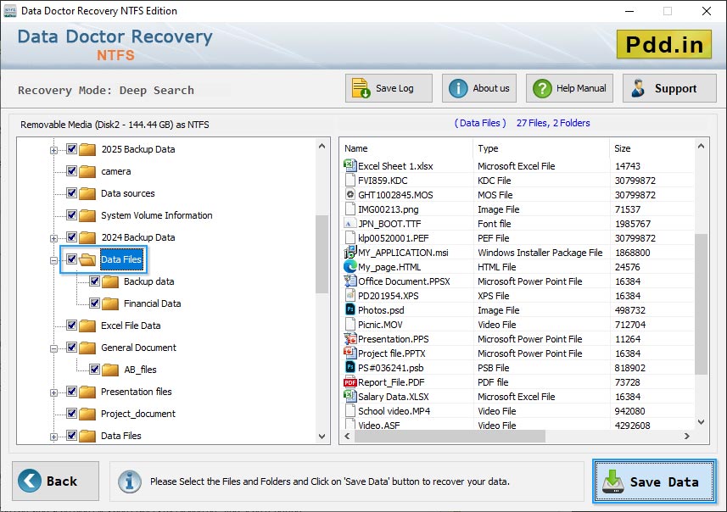Collapse the General Document node
Viewport: 727px width, 512px height.
click(53, 348)
